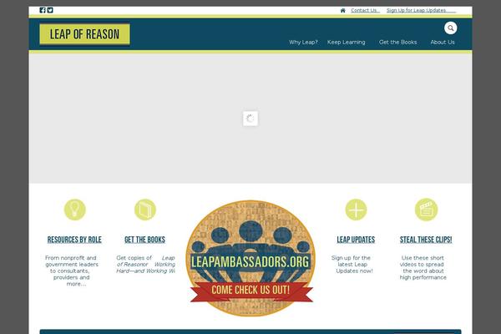Open the Get the Books heading link
This screenshot has height=334, width=501.
[144, 240]
